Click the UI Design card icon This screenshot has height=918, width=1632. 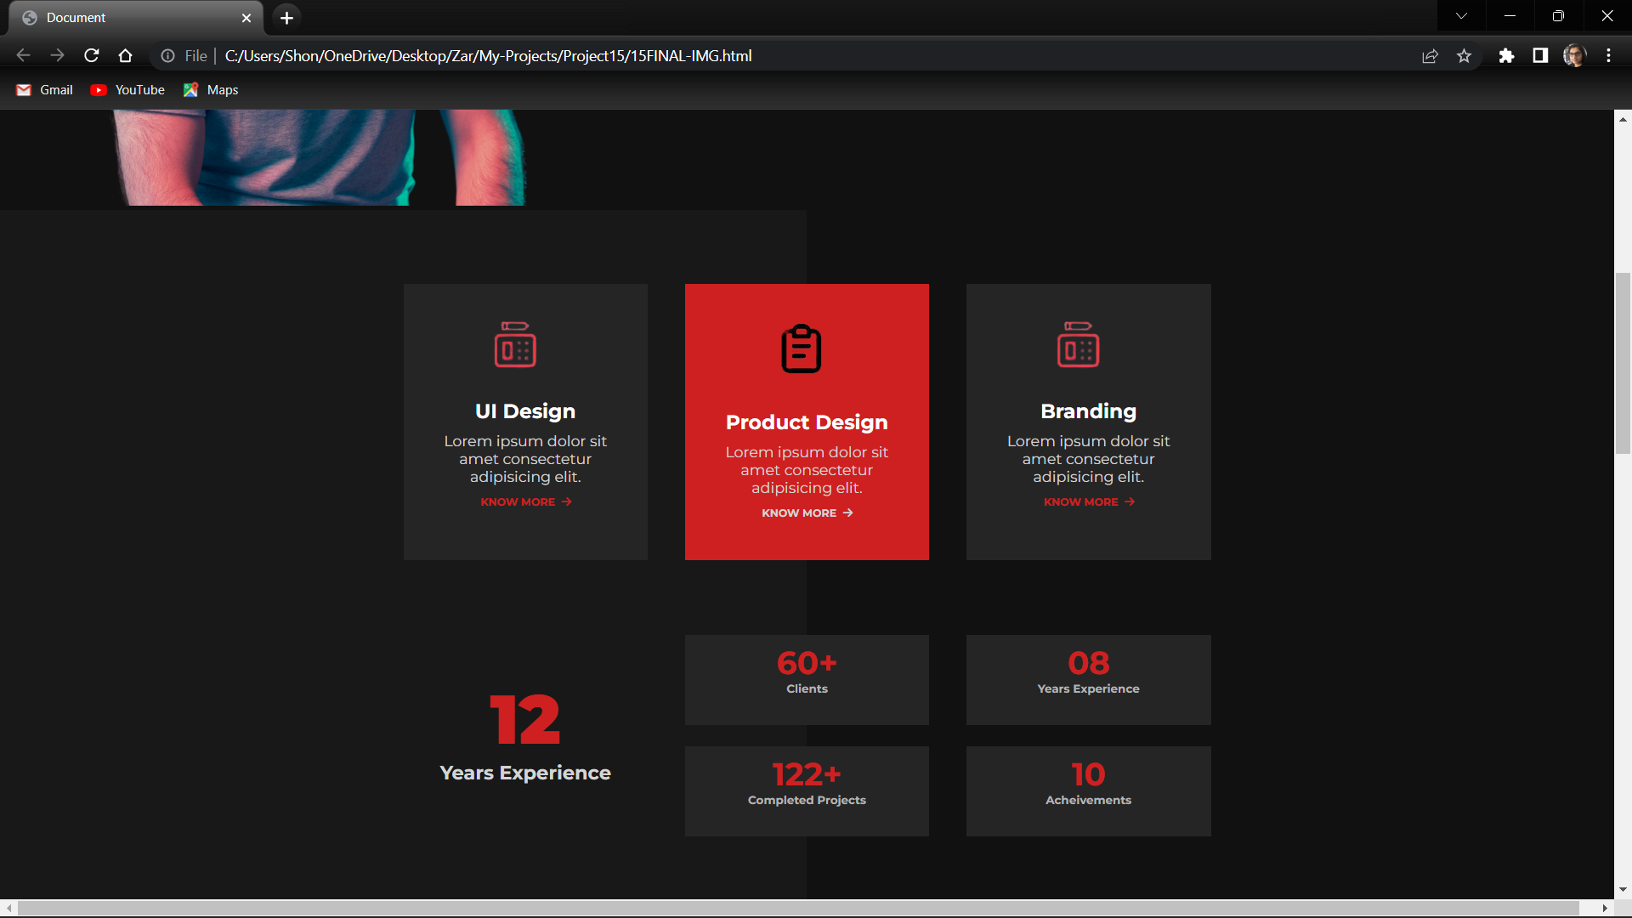coord(514,346)
